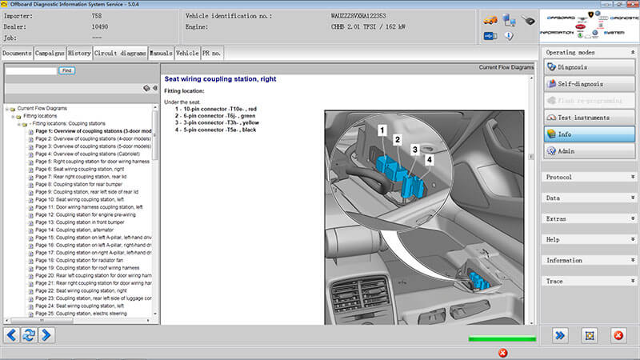
Task: Click the refresh arrows icon in bottom toolbar
Action: click(29, 335)
